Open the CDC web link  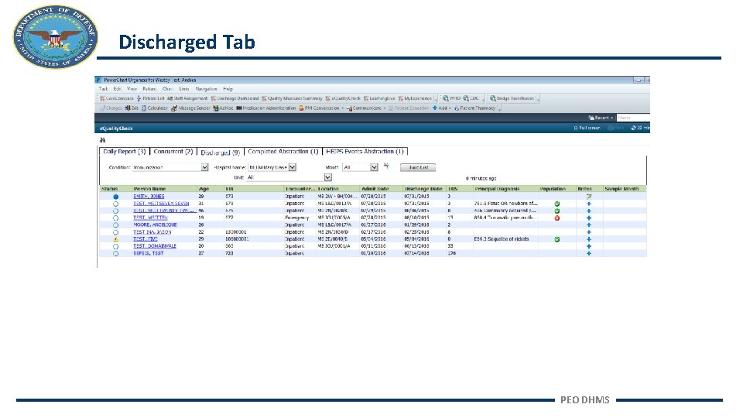click(x=471, y=98)
